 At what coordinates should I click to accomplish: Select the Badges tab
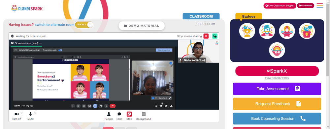click(x=248, y=16)
